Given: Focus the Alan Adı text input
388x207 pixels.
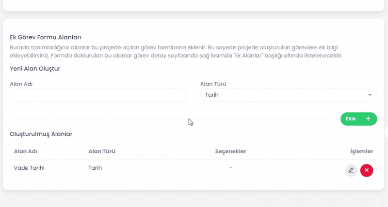Looking at the screenshot, I should (x=98, y=95).
